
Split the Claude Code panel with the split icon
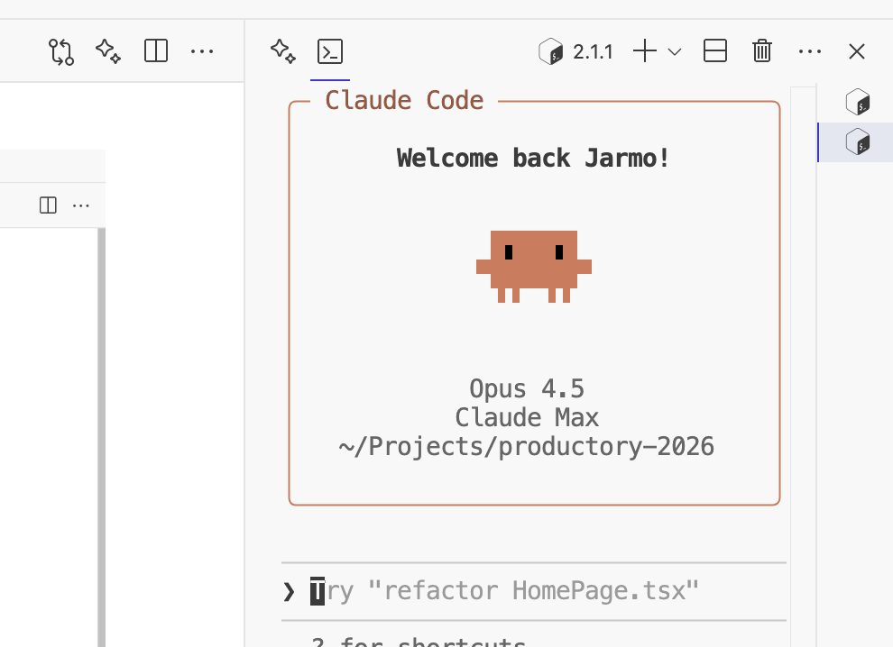coord(714,51)
